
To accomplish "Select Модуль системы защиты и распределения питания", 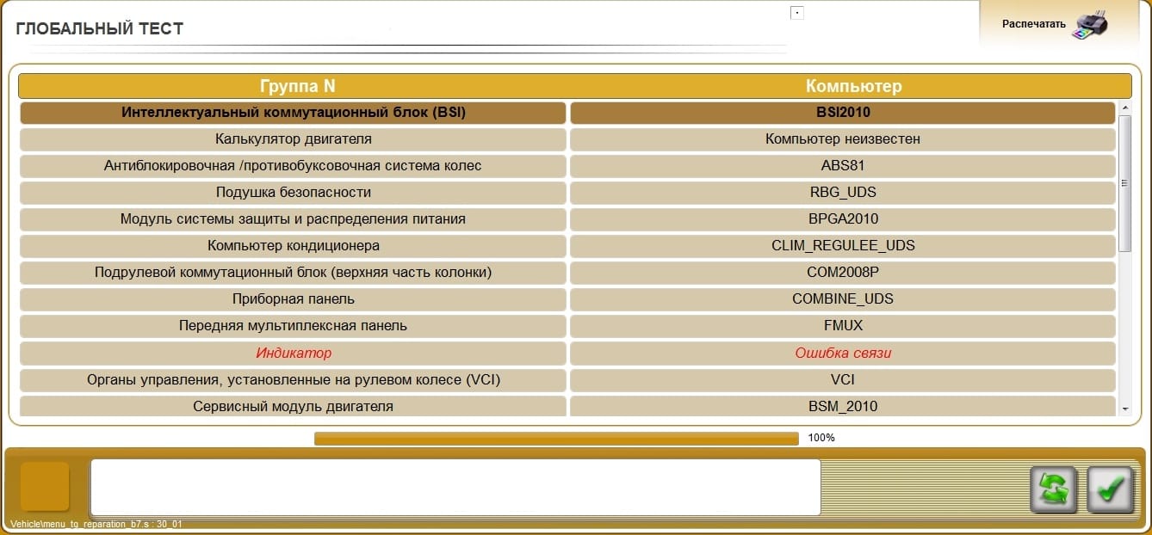I will click(293, 219).
